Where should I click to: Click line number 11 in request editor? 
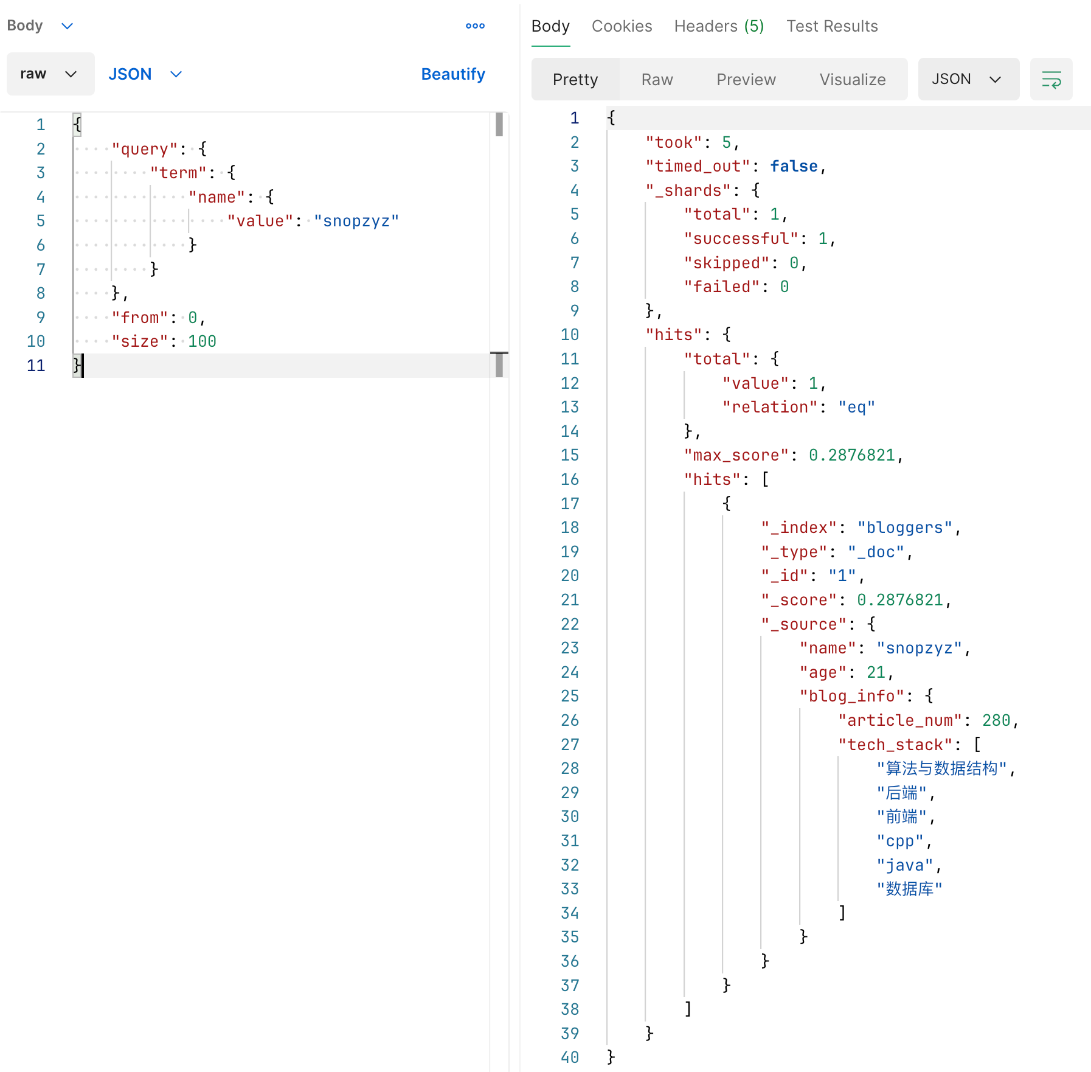point(36,366)
